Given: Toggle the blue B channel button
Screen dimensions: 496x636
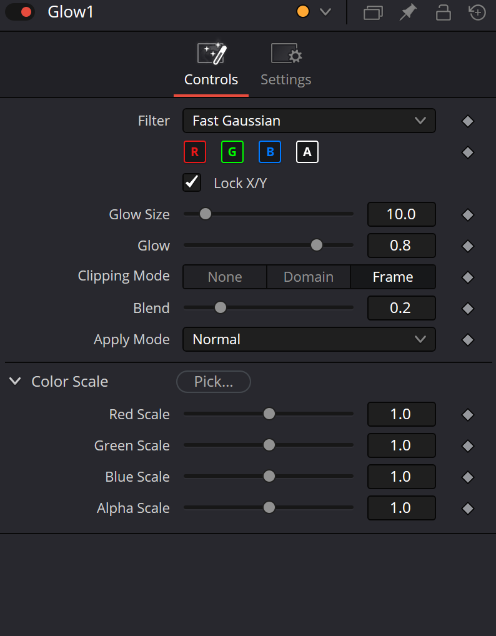Looking at the screenshot, I should (x=270, y=152).
